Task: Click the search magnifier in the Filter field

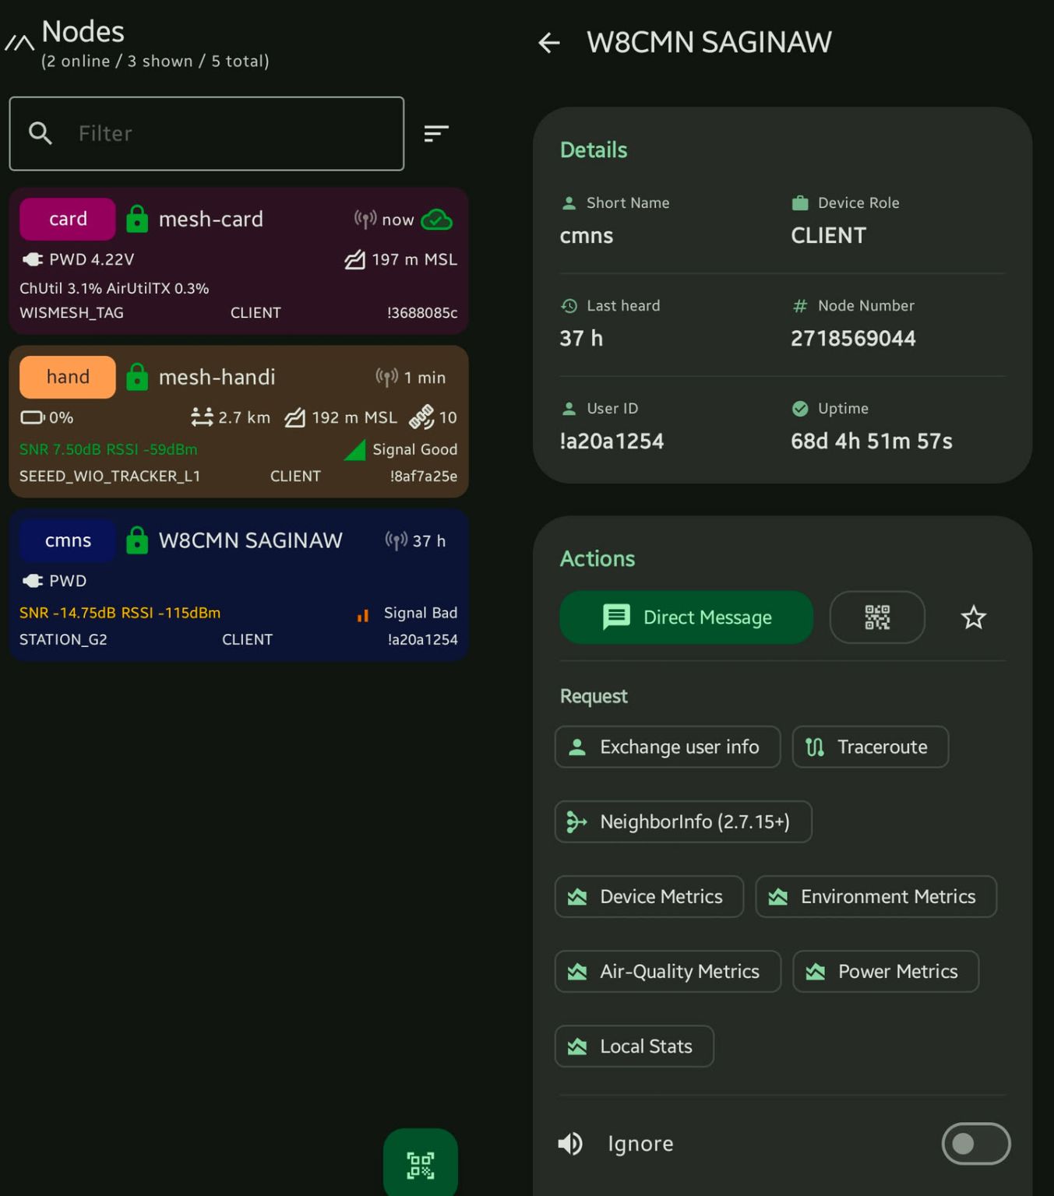Action: 41,133
